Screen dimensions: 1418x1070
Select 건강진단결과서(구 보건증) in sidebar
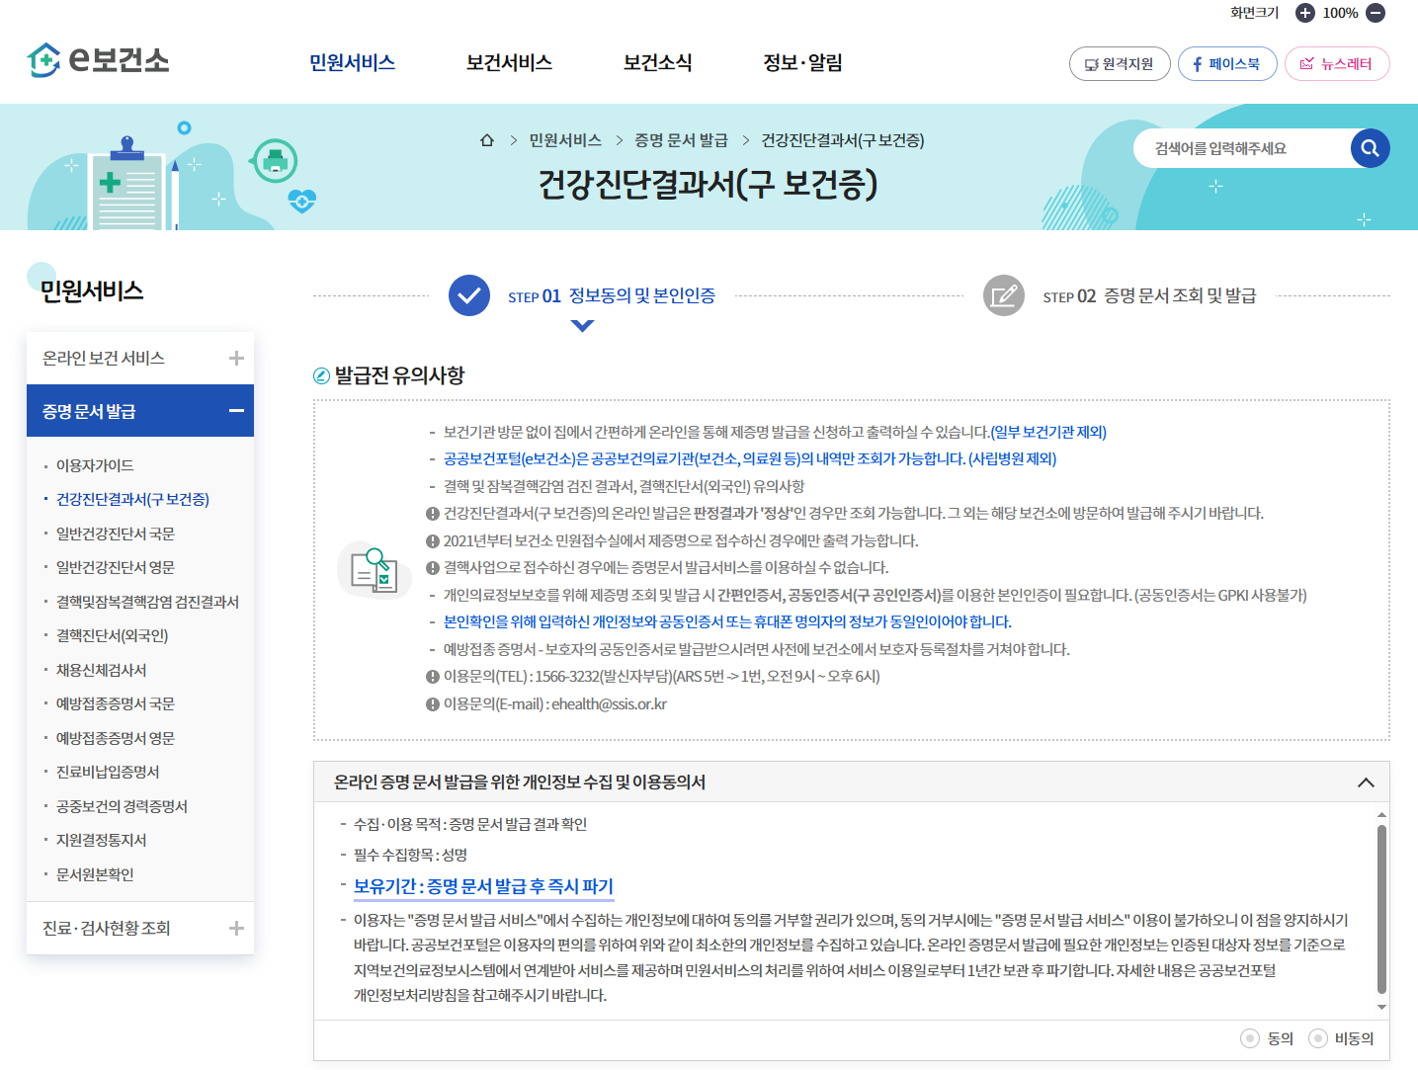click(x=132, y=499)
